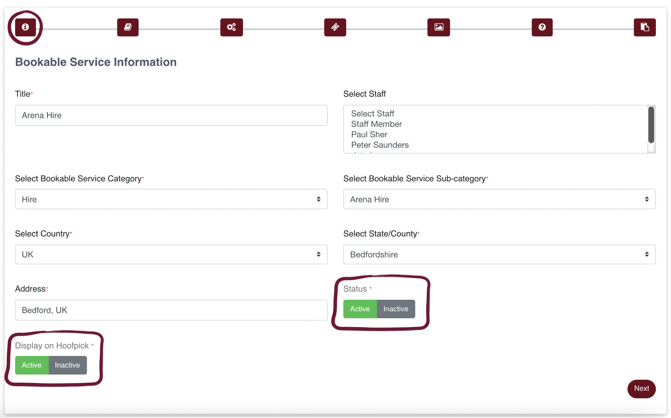Set Status to Inactive
Viewport: 671px width, 418px height.
point(396,309)
